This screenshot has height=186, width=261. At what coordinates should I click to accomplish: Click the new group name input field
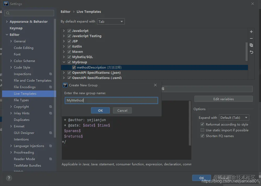111,100
